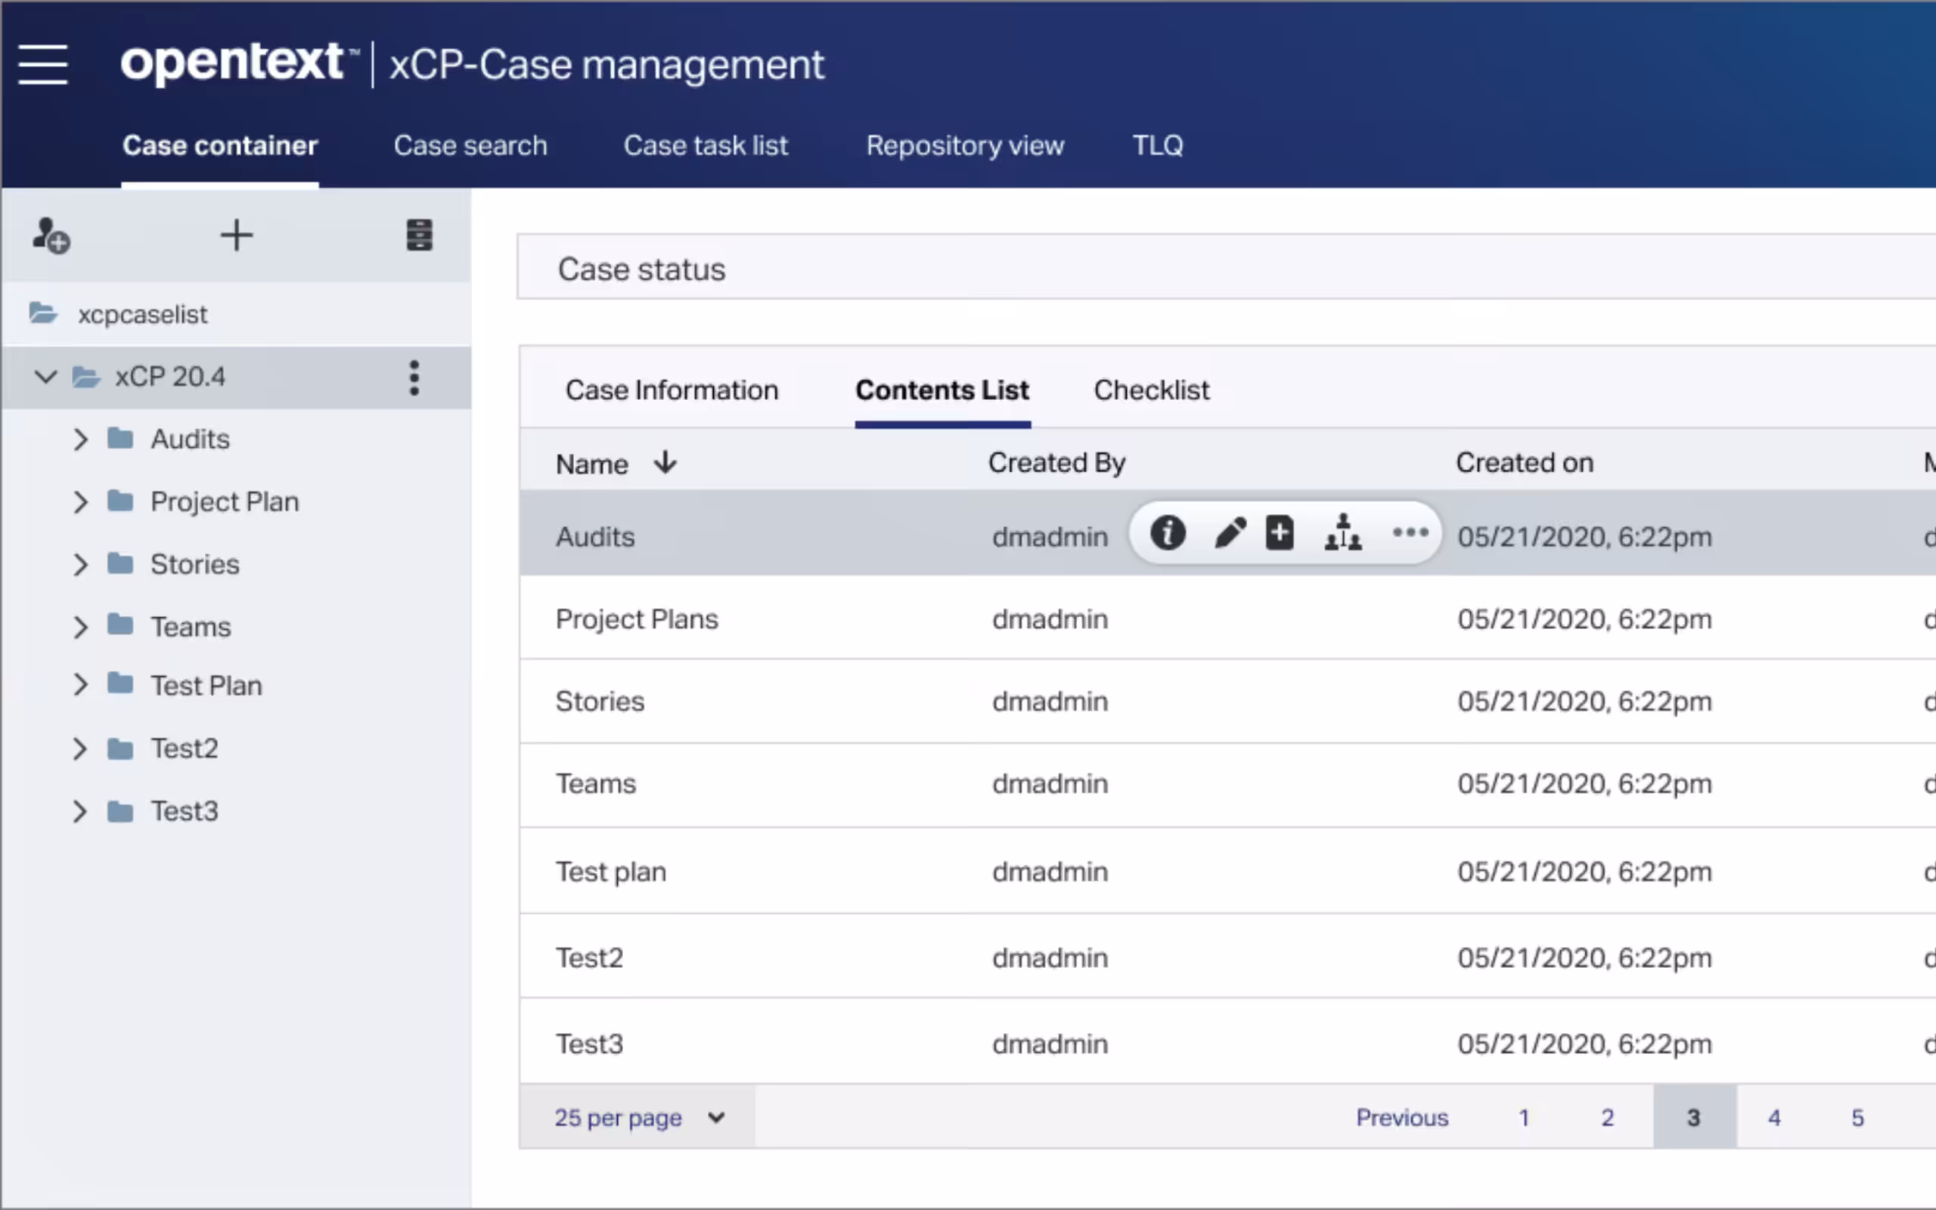Screen dimensions: 1936x1210
Task: Click the hierarchy people icon on Audits row
Action: [x=1342, y=533]
